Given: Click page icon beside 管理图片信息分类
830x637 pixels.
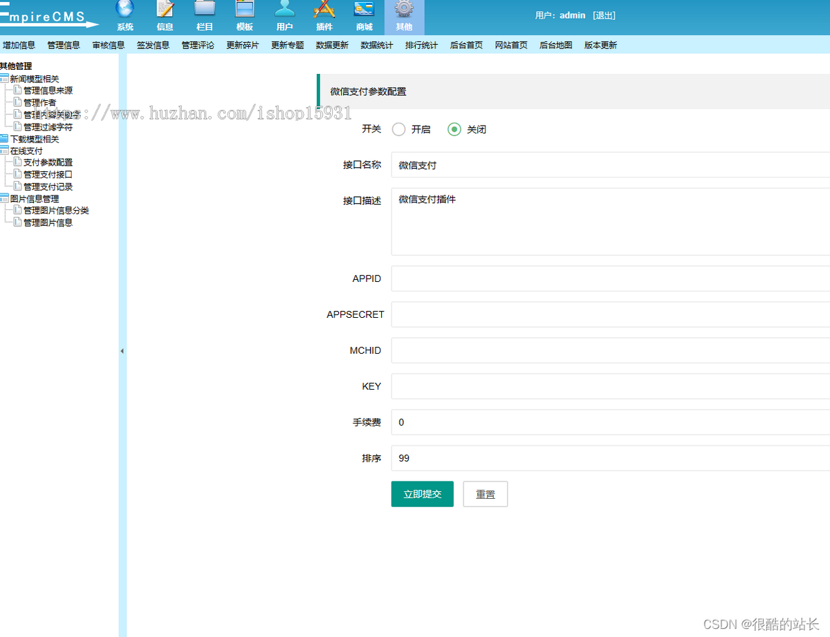Looking at the screenshot, I should pos(17,211).
